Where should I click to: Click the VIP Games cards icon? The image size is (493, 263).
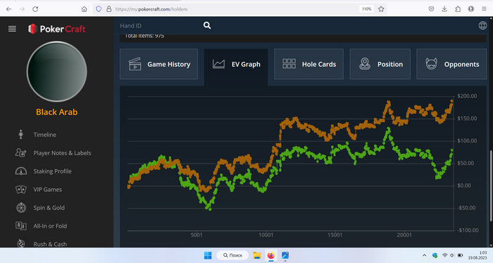(21, 189)
